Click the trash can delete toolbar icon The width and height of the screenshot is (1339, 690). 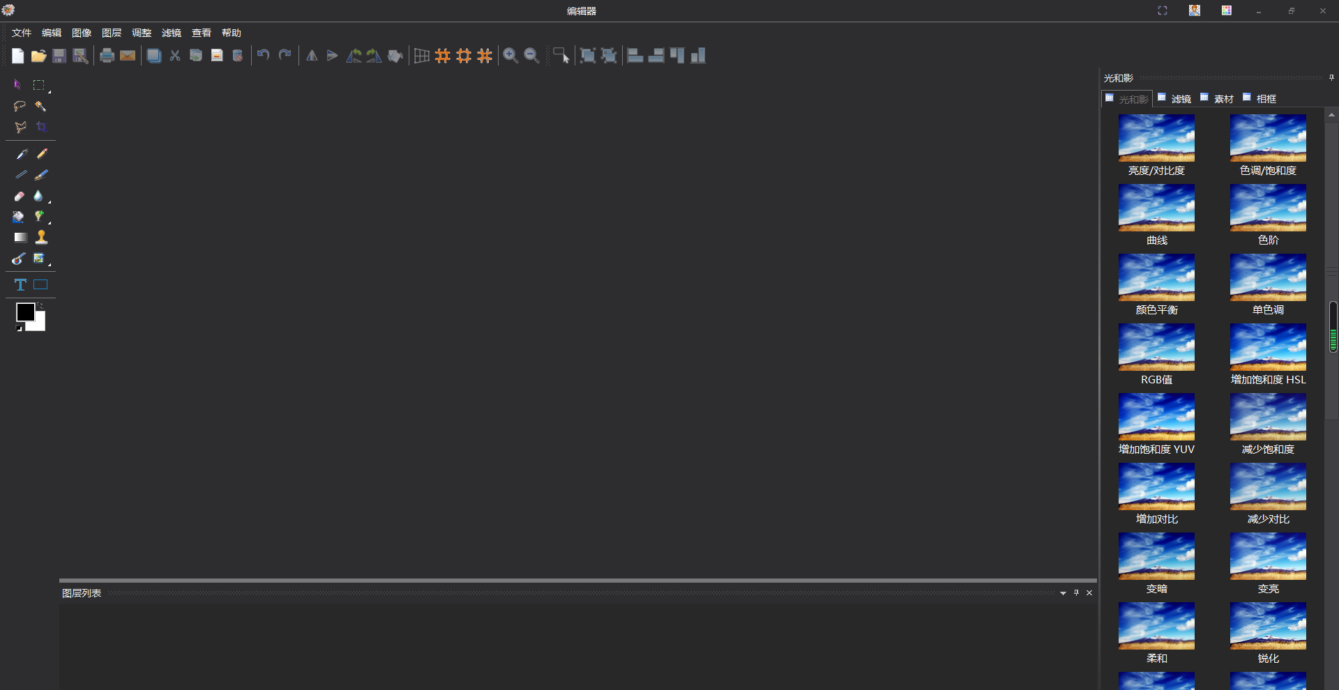(x=238, y=56)
